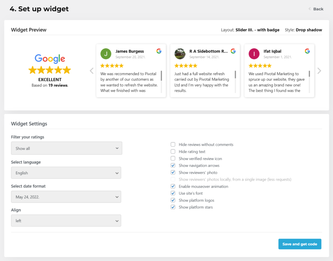Click James Burgess review text
Viewport: 333px width, 261px height.
[129, 82]
